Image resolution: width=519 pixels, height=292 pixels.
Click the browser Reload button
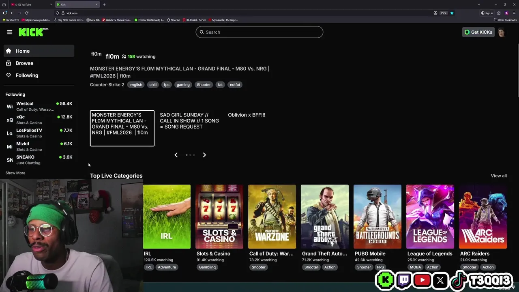pos(27,13)
